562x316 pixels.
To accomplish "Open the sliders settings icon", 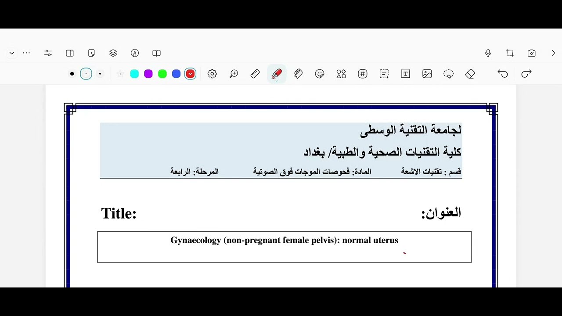I will point(48,53).
